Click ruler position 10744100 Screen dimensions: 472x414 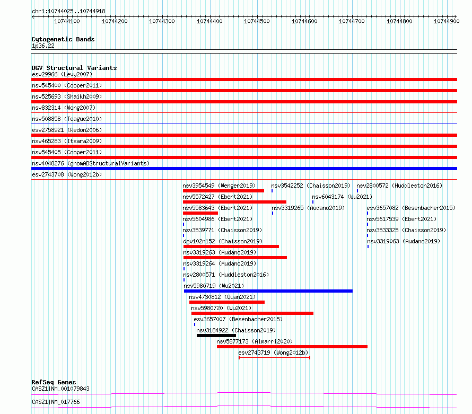[67, 21]
